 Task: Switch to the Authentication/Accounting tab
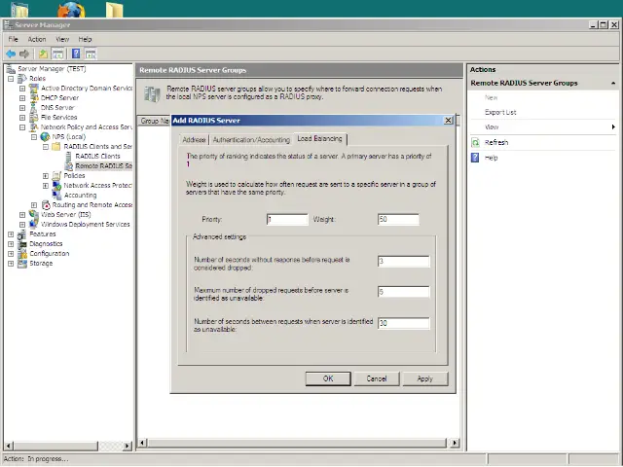click(251, 140)
